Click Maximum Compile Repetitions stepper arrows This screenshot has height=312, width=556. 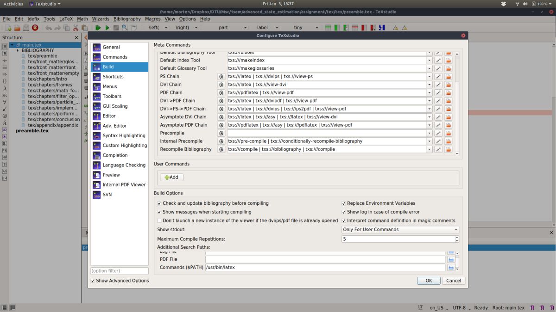coord(457,239)
